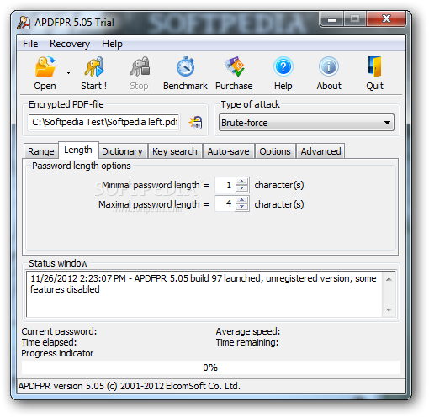The width and height of the screenshot is (429, 417).
Task: Open the Options tab
Action: pyautogui.click(x=275, y=151)
